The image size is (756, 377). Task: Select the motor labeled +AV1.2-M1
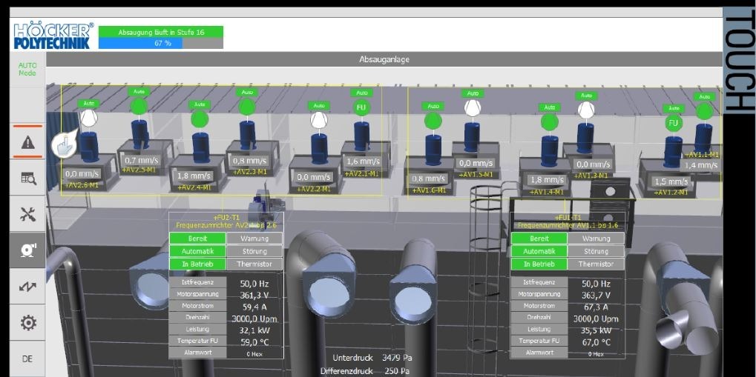[x=673, y=154]
